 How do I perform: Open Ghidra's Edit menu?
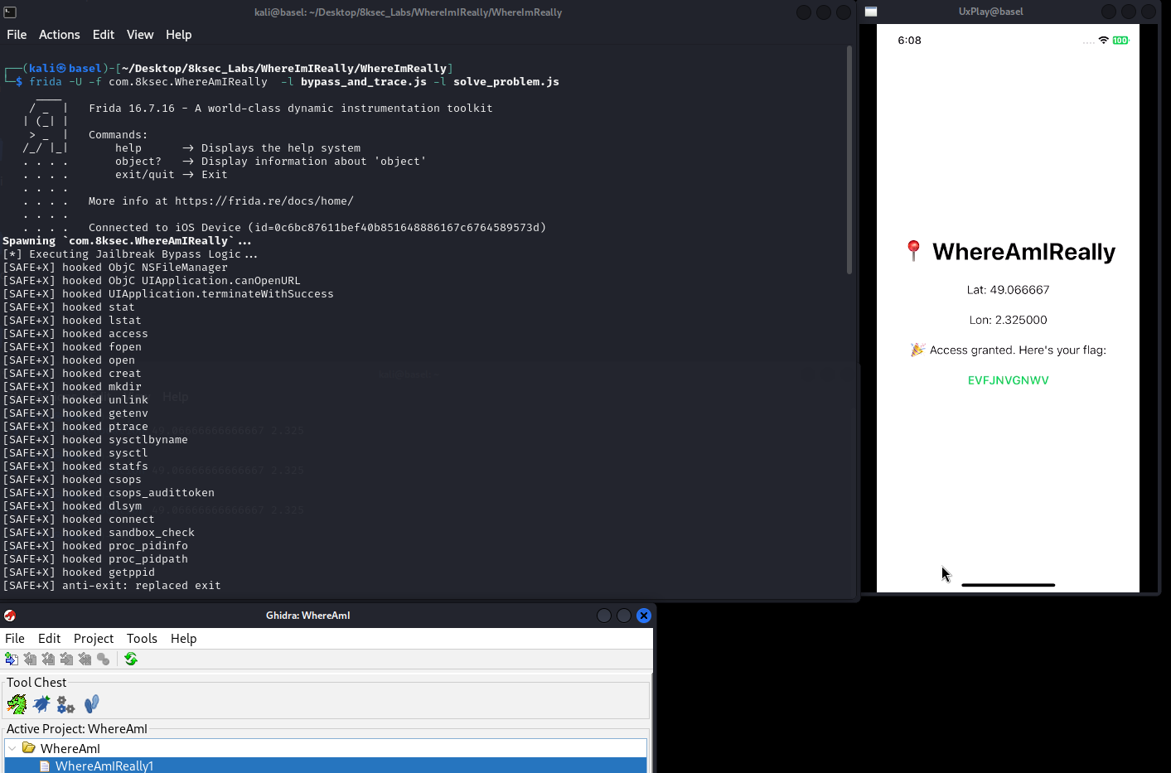coord(50,639)
